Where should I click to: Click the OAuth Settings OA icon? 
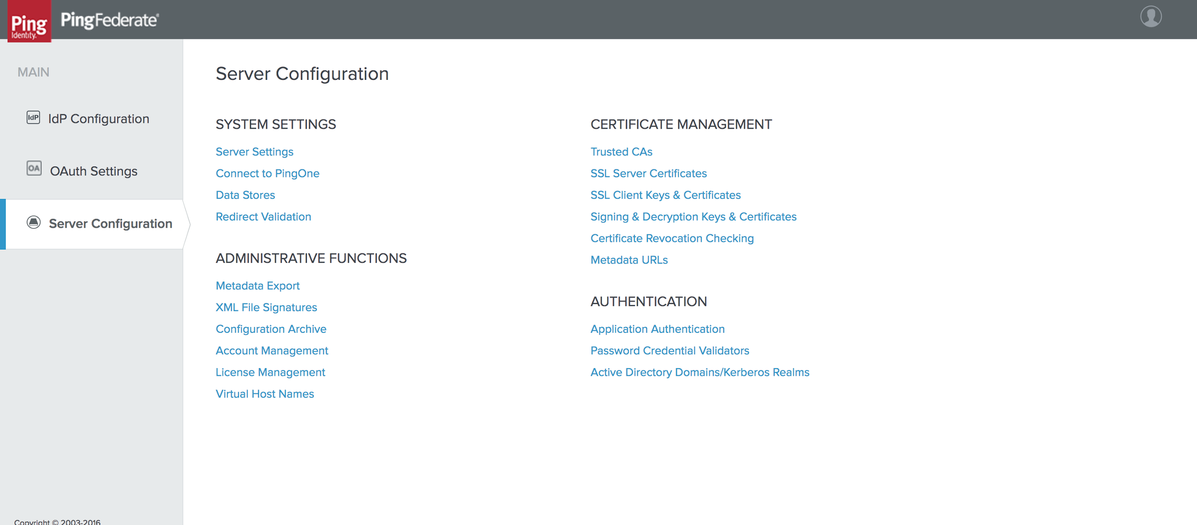pos(34,168)
